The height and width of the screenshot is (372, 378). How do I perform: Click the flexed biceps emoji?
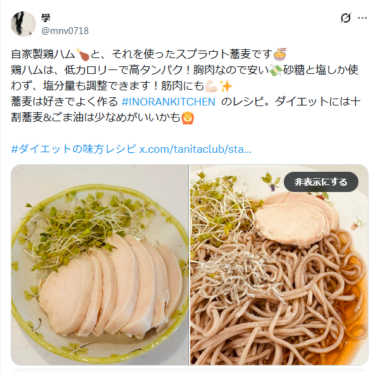[211, 87]
